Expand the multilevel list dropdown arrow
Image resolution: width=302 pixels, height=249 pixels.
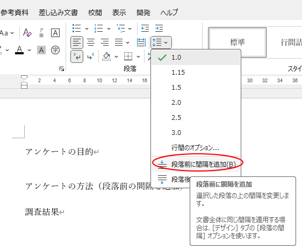[x=130, y=29]
